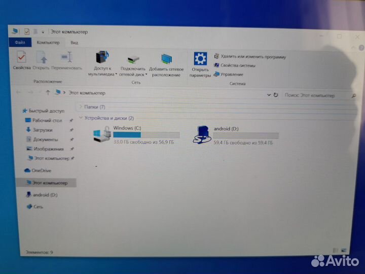Select the highlighted Этот компьютер tree item

(x=46, y=183)
